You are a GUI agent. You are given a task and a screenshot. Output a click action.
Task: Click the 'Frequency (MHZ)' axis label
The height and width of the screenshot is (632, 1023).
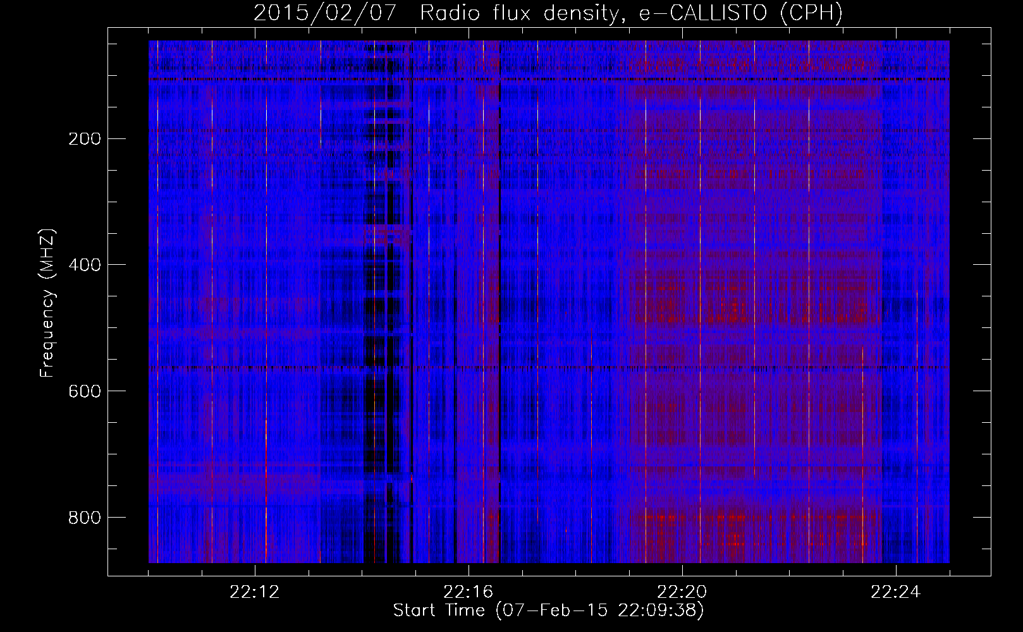point(47,303)
